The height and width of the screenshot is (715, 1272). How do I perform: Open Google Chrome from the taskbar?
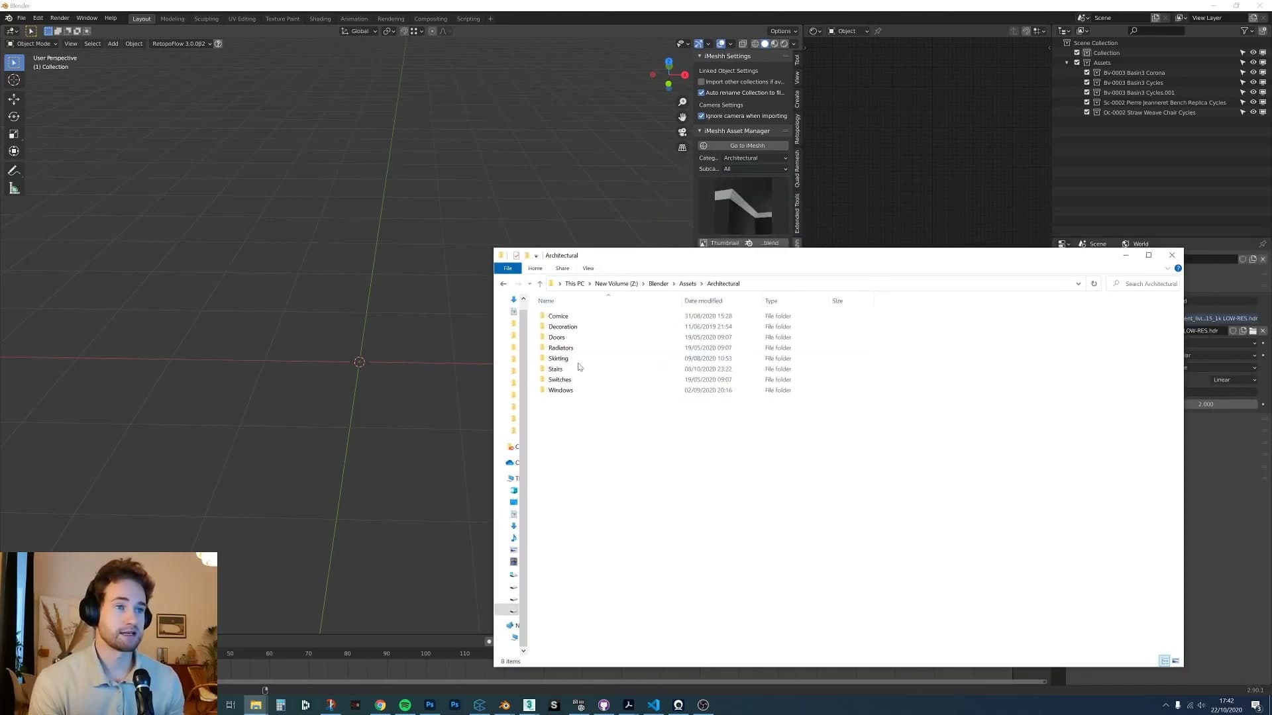[380, 705]
